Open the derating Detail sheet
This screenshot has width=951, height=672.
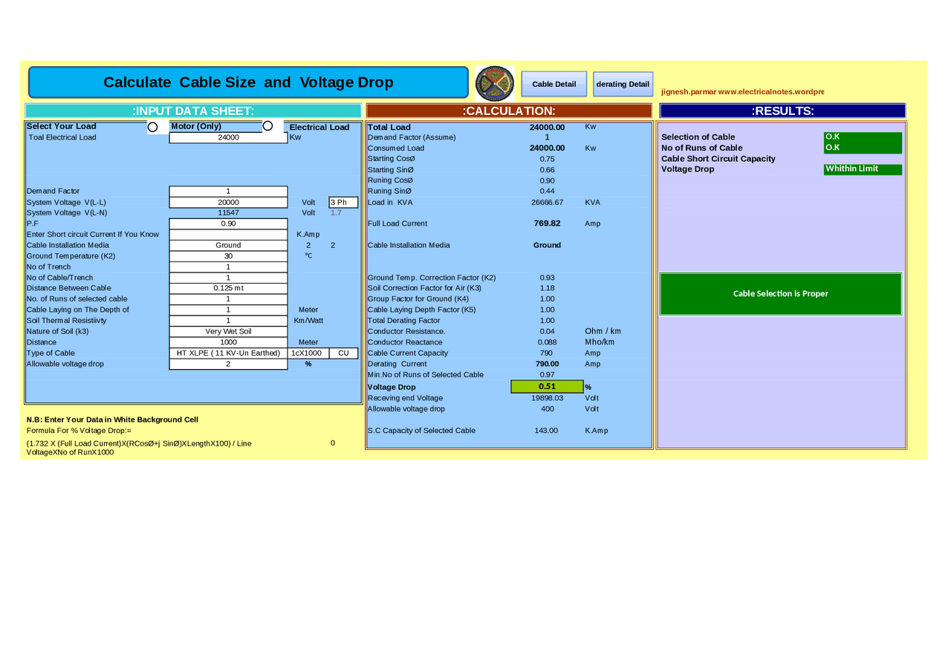623,83
